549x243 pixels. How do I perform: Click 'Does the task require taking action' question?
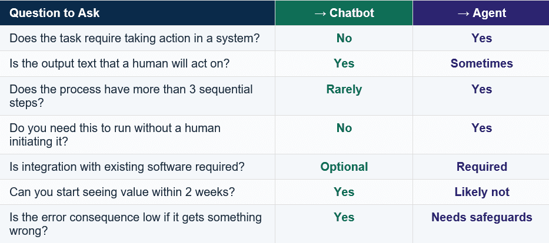[134, 38]
